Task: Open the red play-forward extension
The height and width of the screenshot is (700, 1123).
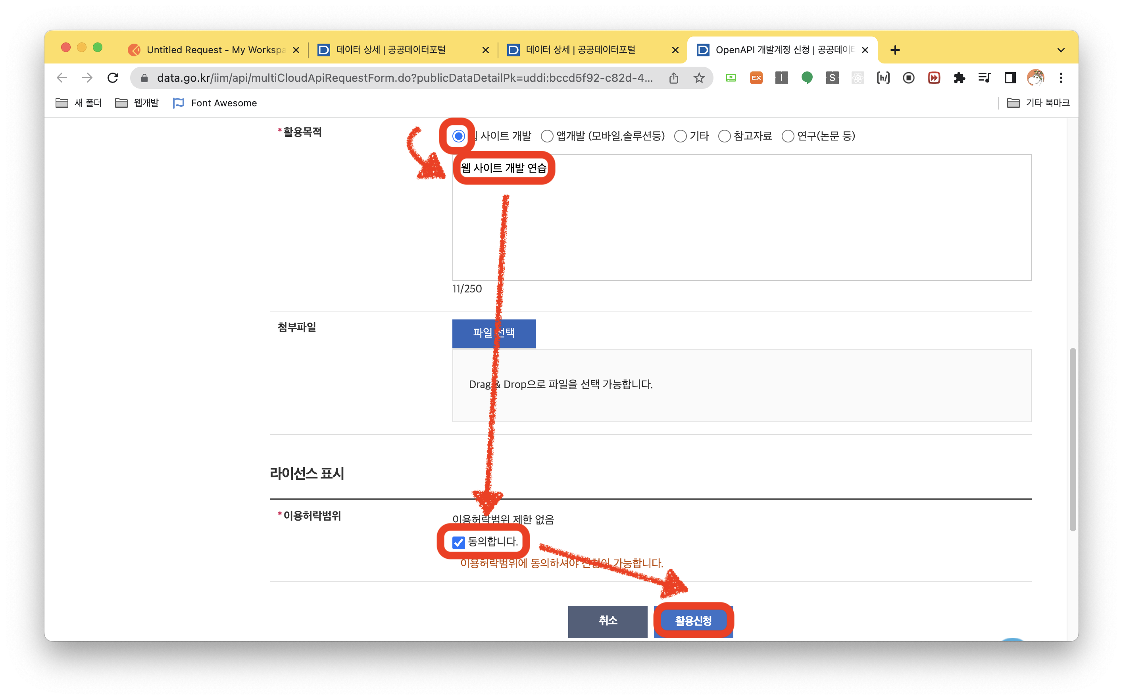Action: click(934, 78)
